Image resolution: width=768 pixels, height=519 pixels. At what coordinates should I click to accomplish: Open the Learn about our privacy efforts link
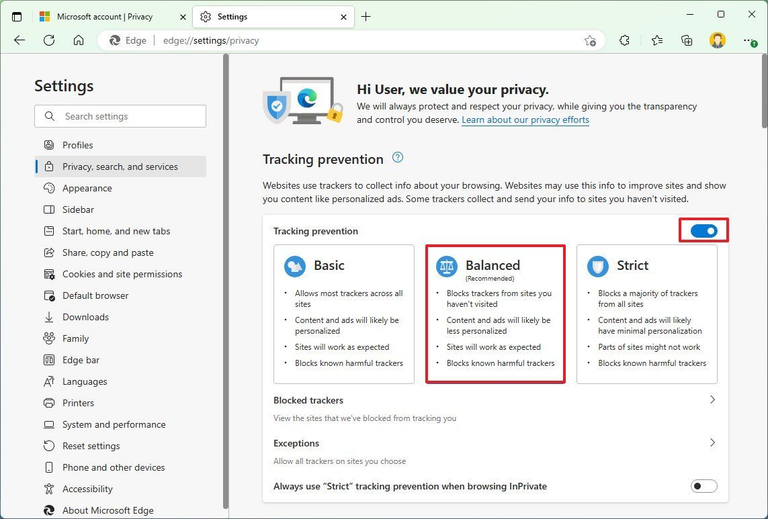(x=525, y=120)
